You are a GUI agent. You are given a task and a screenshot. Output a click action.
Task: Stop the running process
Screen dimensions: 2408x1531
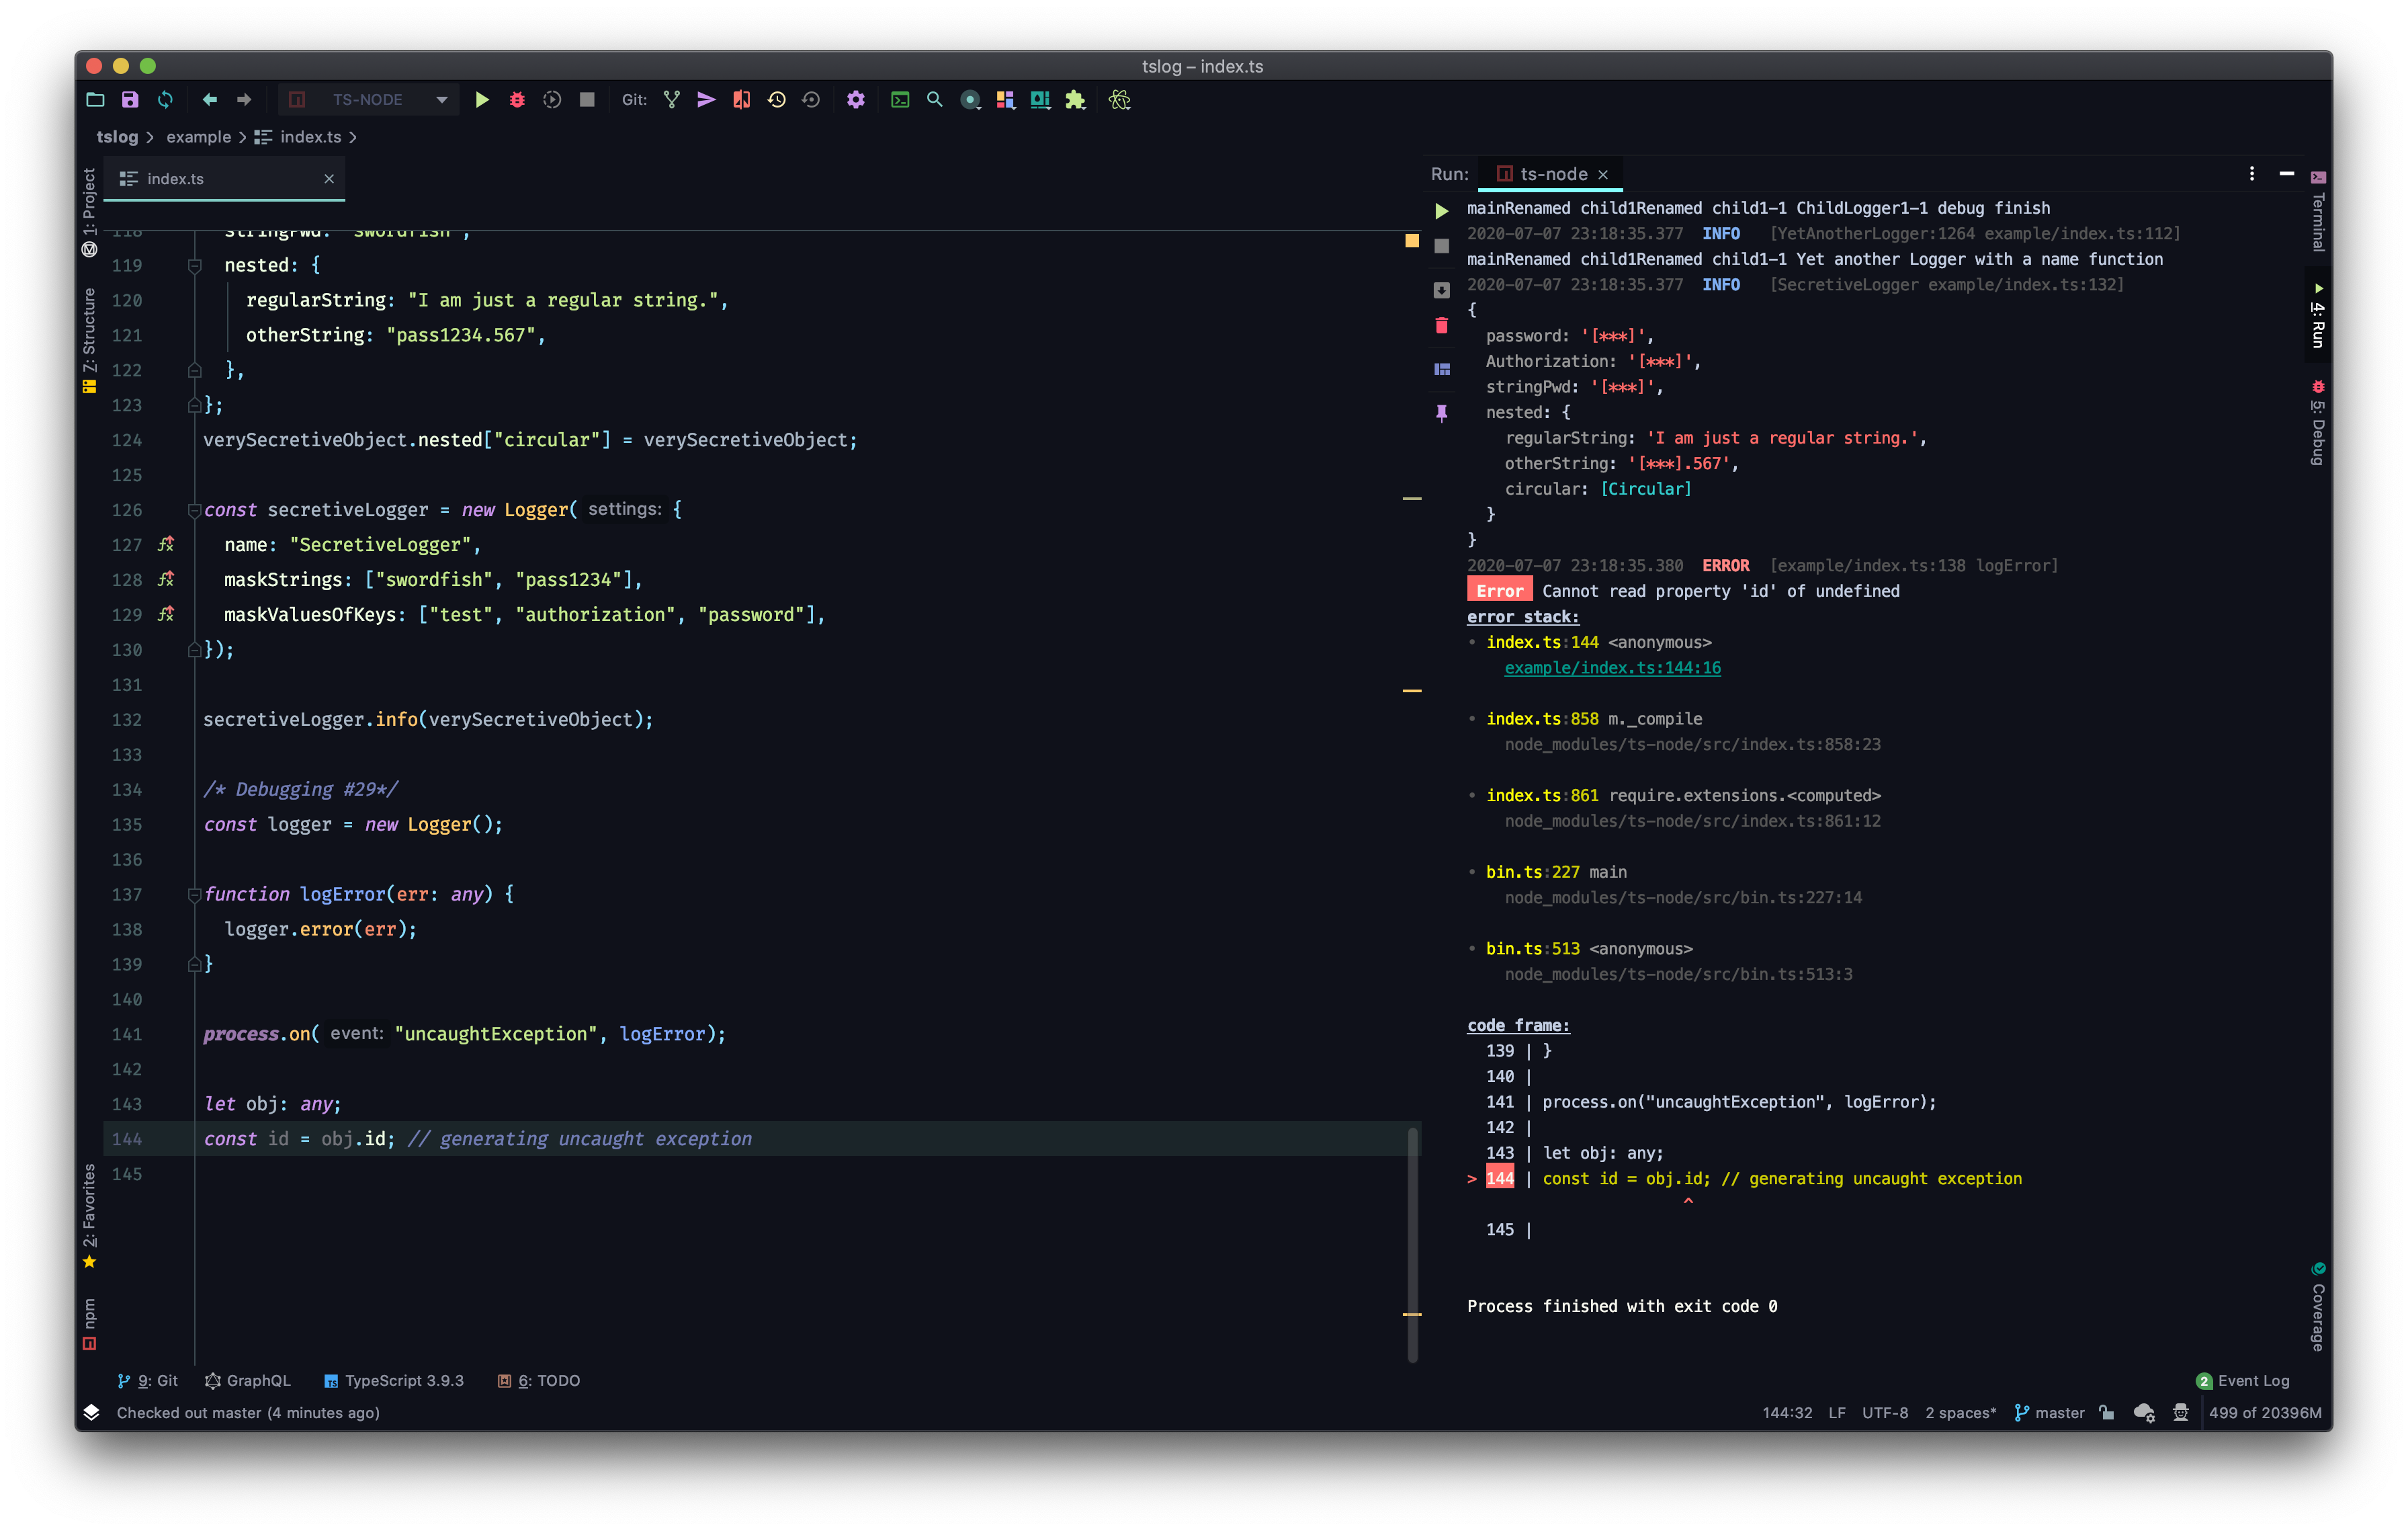(587, 100)
